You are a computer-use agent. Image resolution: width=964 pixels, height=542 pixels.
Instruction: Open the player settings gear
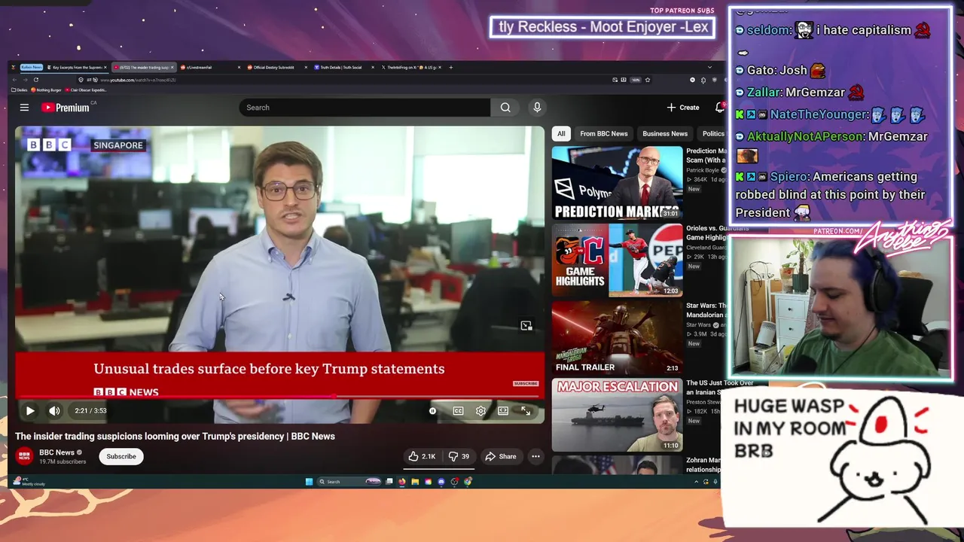coord(480,411)
